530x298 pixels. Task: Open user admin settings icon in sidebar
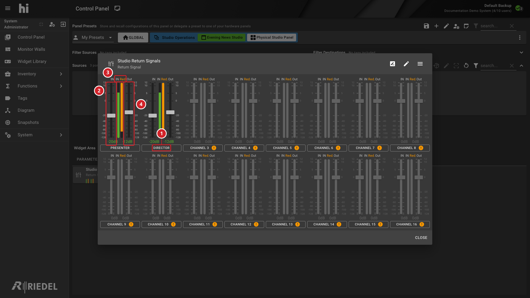(x=52, y=24)
